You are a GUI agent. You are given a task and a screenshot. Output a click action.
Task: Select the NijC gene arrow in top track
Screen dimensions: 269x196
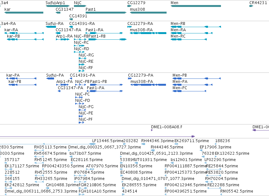pyautogui.click(x=80, y=6)
